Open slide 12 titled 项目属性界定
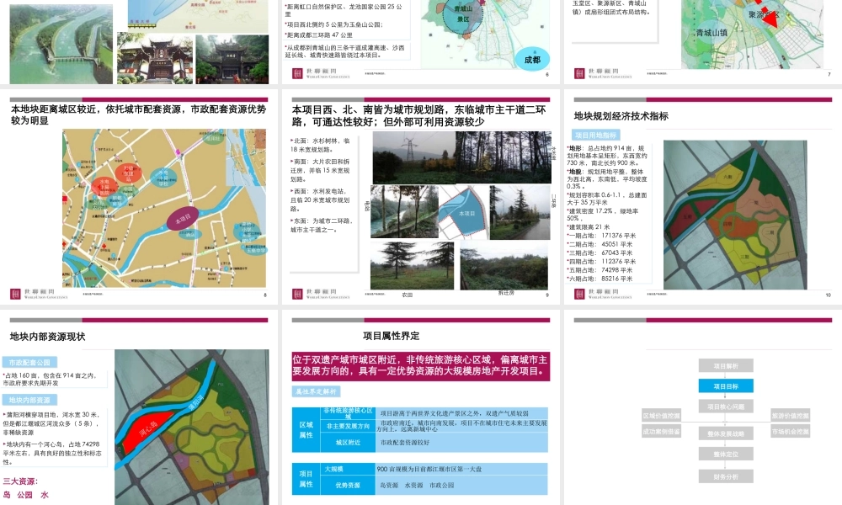The height and width of the screenshot is (505, 842). click(420, 407)
